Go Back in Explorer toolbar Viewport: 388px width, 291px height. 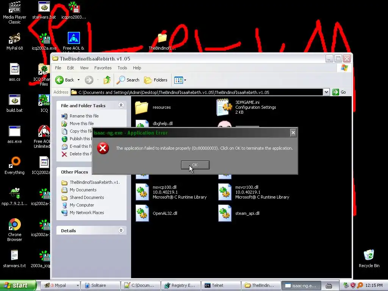point(64,80)
